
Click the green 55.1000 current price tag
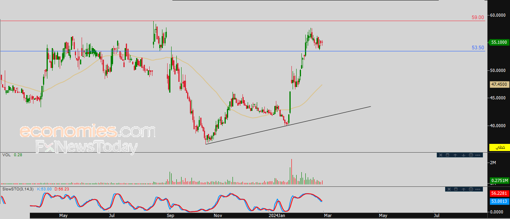point(499,42)
